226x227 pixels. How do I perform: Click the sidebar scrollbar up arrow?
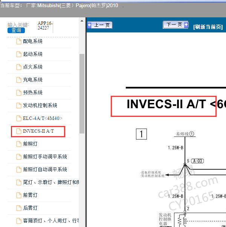click(x=82, y=21)
